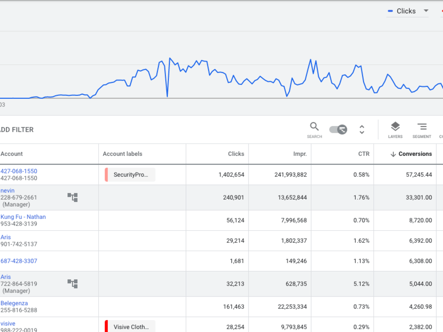
Task: Select clicks value 161,463
Action: pos(233,307)
